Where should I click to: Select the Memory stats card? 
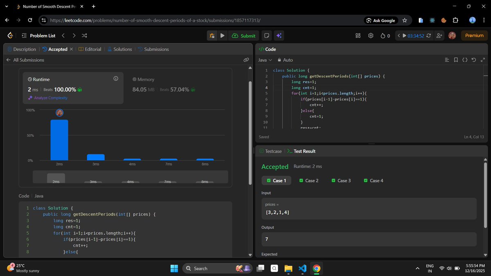pyautogui.click(x=178, y=88)
